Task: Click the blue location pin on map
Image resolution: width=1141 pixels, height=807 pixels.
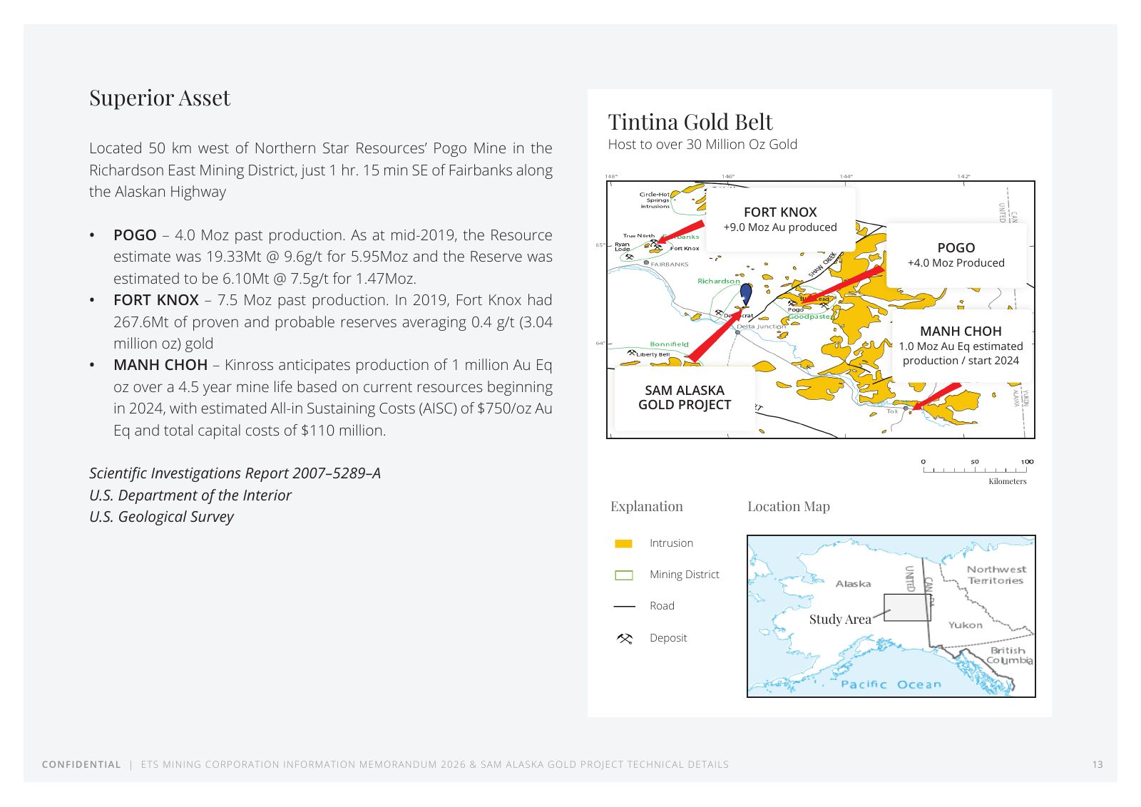Action: (746, 294)
